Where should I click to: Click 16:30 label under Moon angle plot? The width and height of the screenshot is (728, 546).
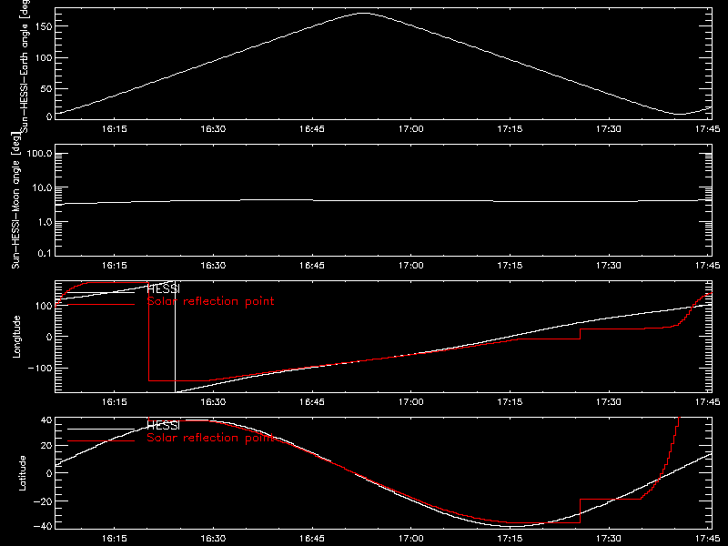(213, 266)
